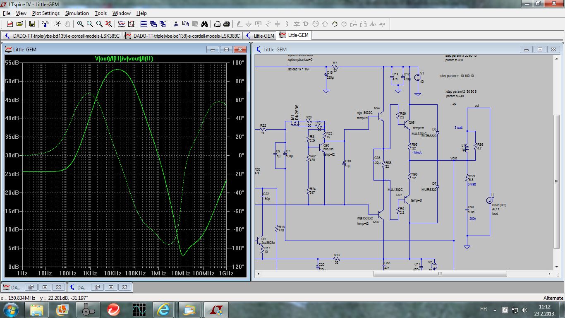Open Internet Explorer from the taskbar
Screen dimensions: 565x318
[x=163, y=309]
